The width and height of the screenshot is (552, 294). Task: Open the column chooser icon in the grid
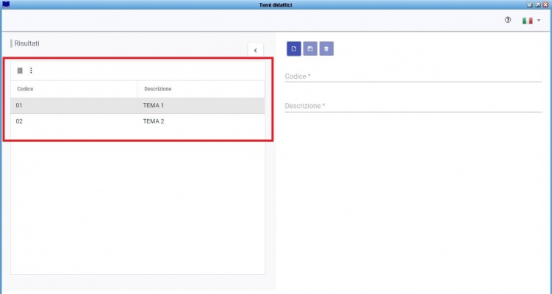(20, 71)
